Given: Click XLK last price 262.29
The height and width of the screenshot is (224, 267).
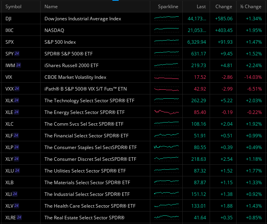Looking at the screenshot, I should tap(199, 100).
